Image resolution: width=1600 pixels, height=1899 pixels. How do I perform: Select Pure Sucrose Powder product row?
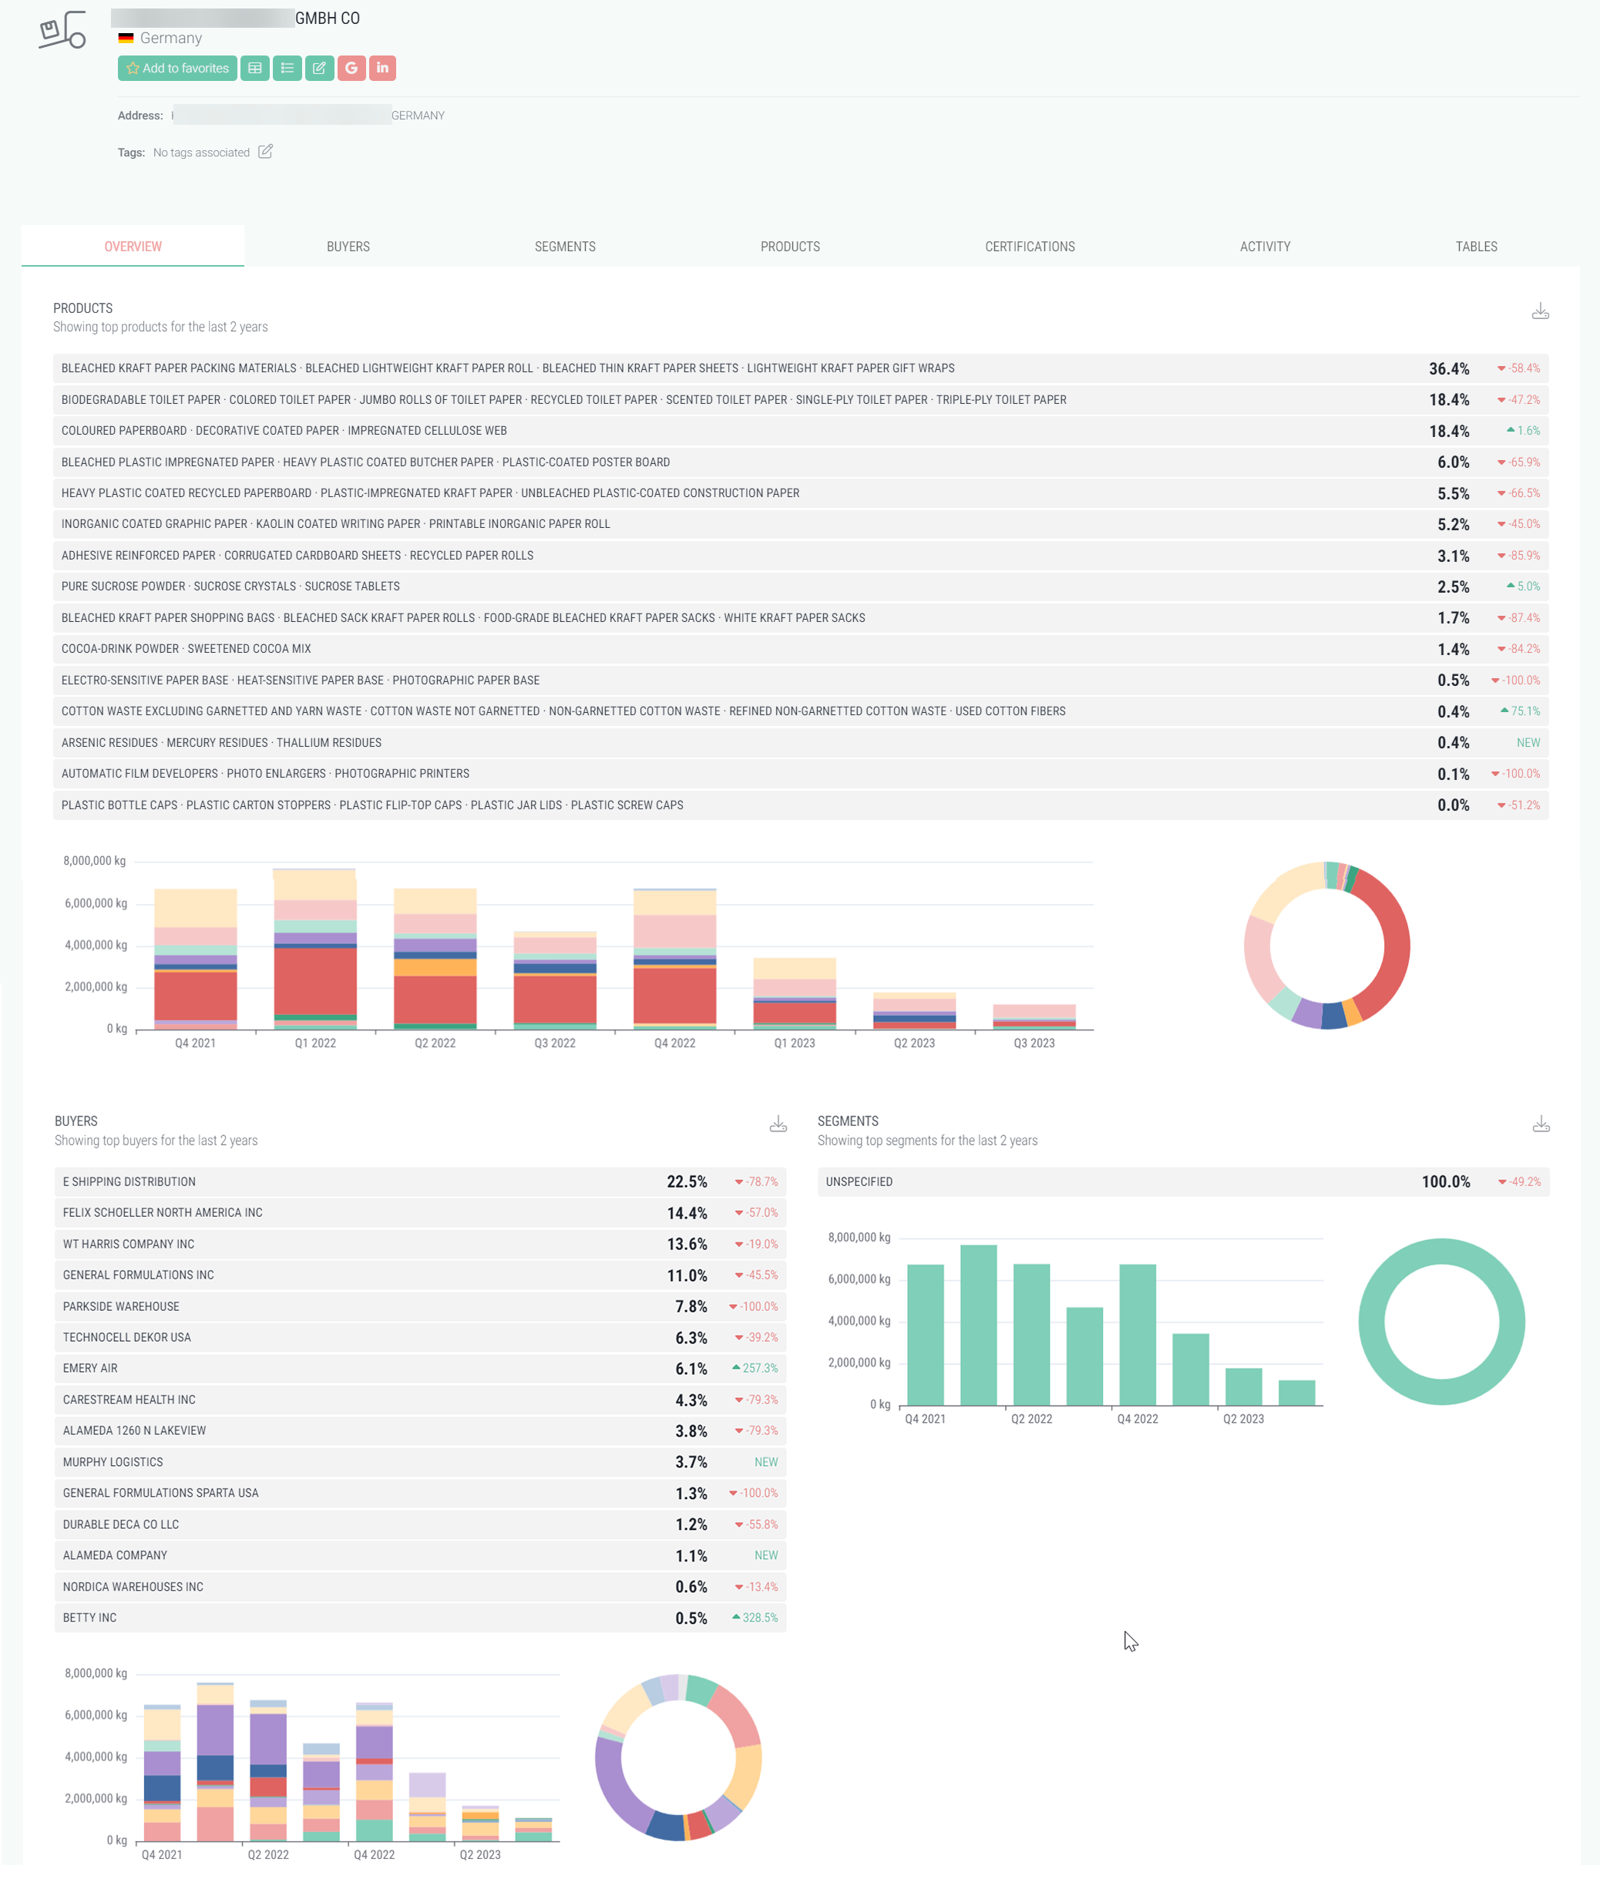[801, 587]
